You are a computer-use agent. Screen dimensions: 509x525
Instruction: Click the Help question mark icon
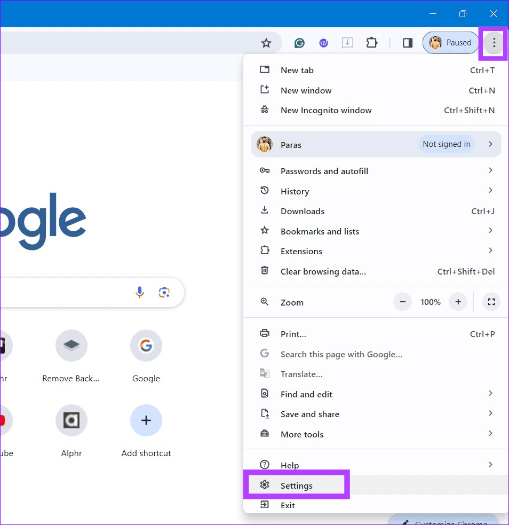[x=265, y=465]
